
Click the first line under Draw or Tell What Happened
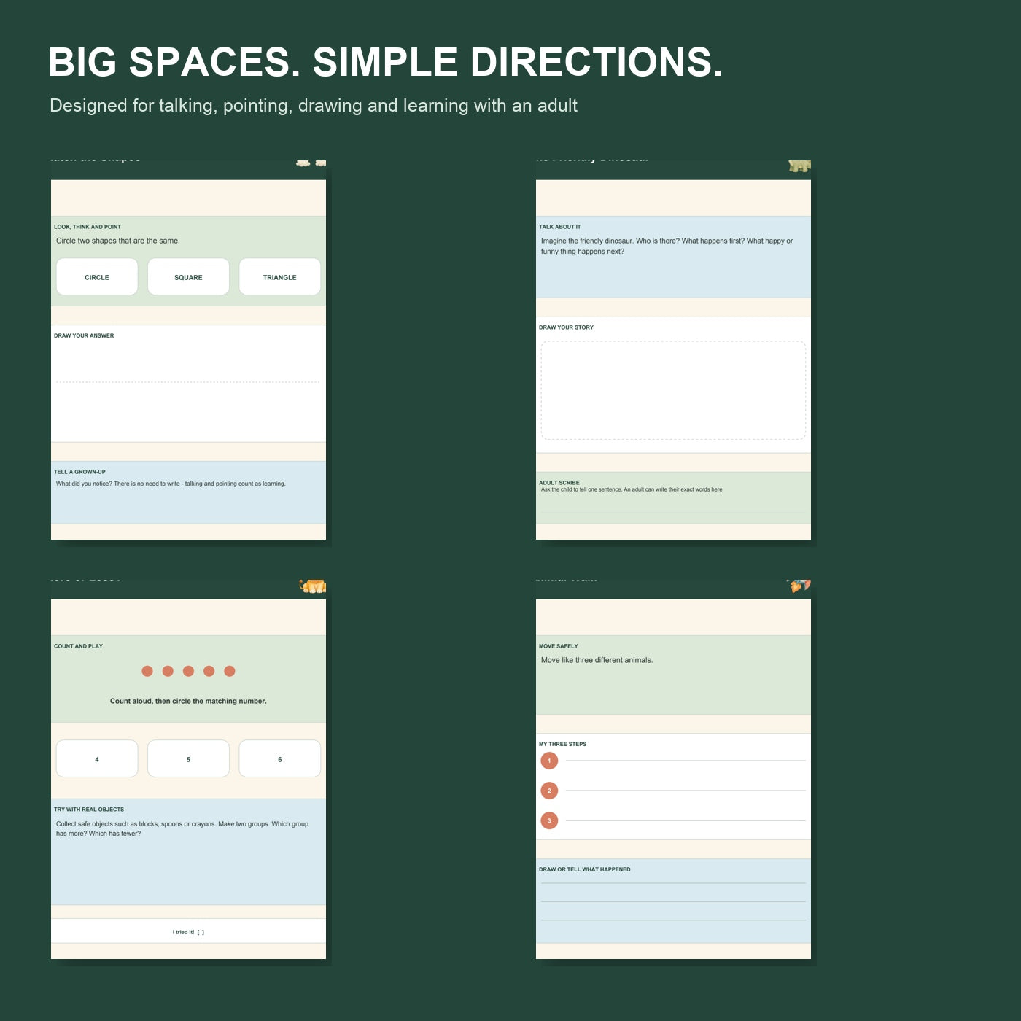point(673,883)
